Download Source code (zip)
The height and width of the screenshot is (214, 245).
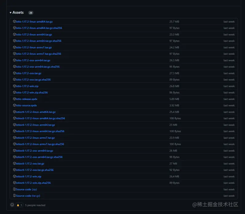point(26,190)
